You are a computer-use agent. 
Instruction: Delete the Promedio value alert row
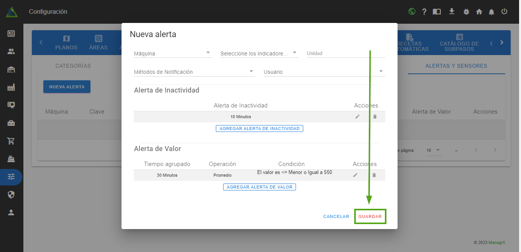click(374, 175)
